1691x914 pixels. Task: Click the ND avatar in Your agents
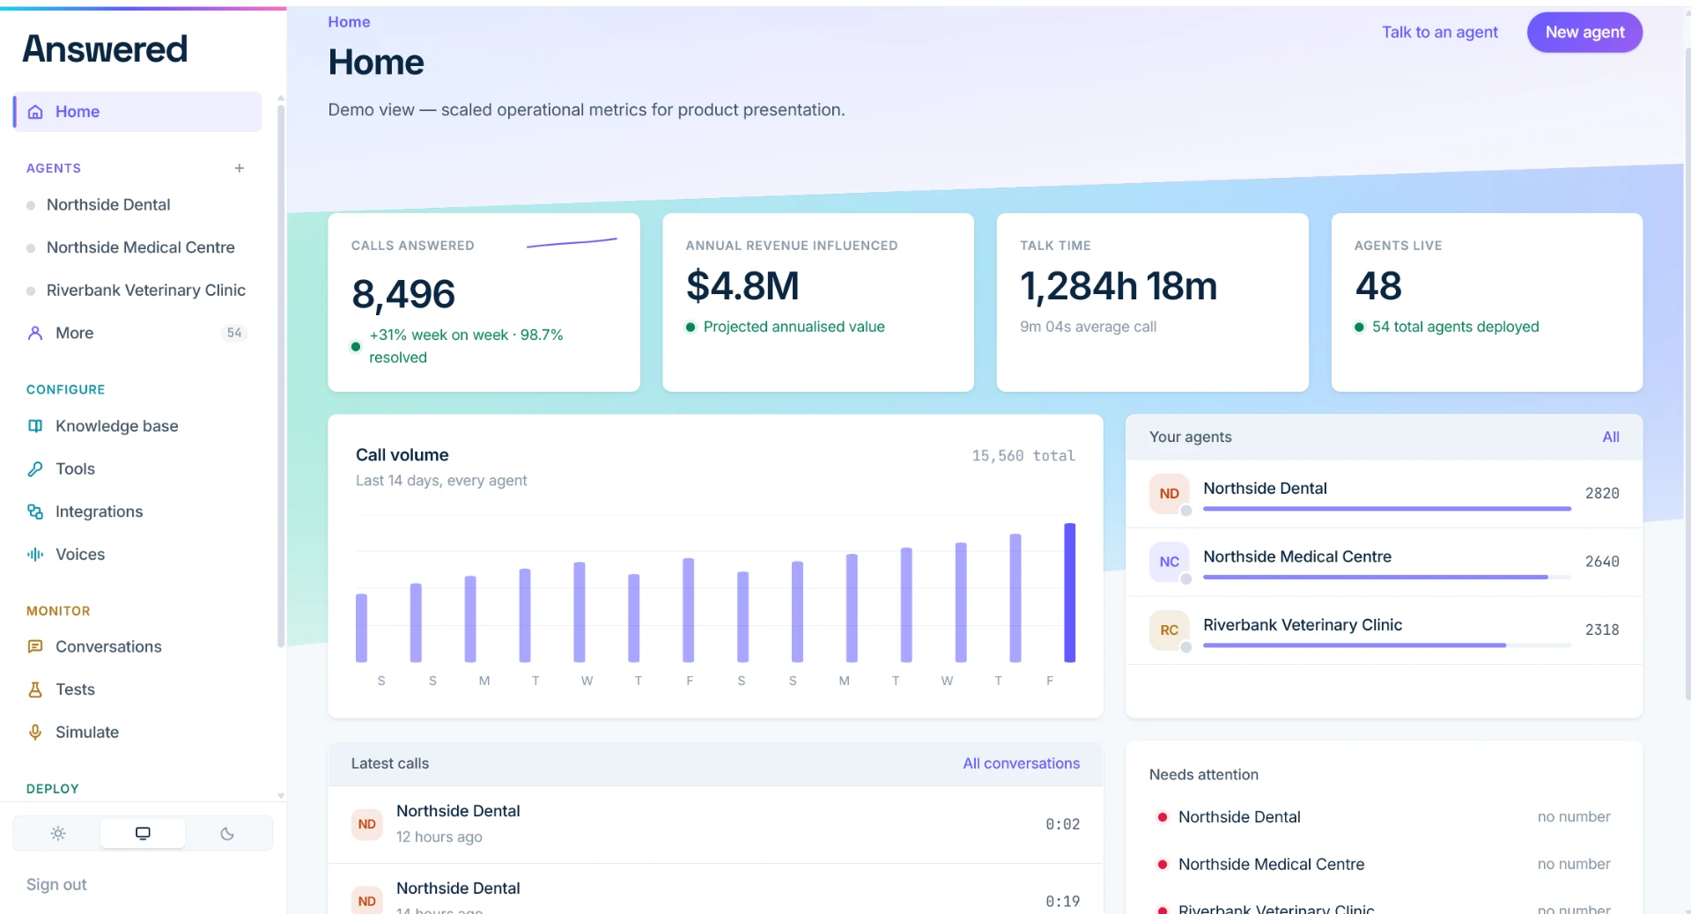click(1170, 494)
